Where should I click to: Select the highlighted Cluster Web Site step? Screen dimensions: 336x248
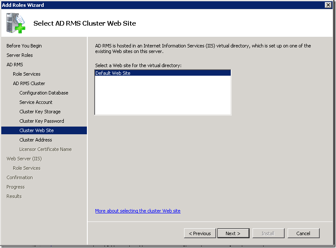(44, 130)
